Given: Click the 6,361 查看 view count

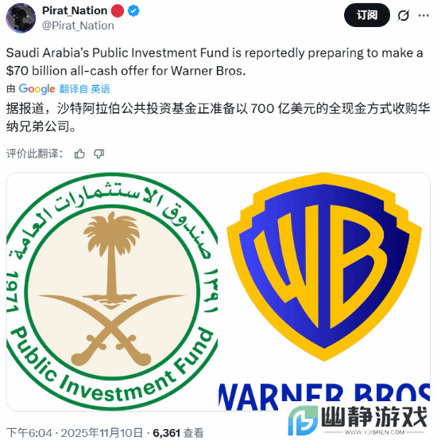Looking at the screenshot, I should 178,433.
